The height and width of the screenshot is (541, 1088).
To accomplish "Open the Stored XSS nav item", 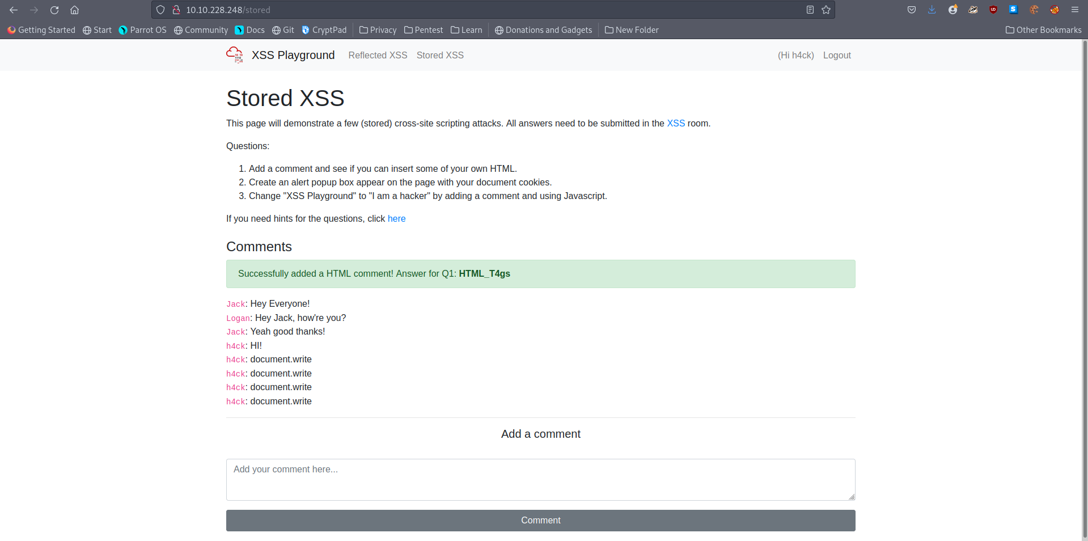I will click(440, 55).
